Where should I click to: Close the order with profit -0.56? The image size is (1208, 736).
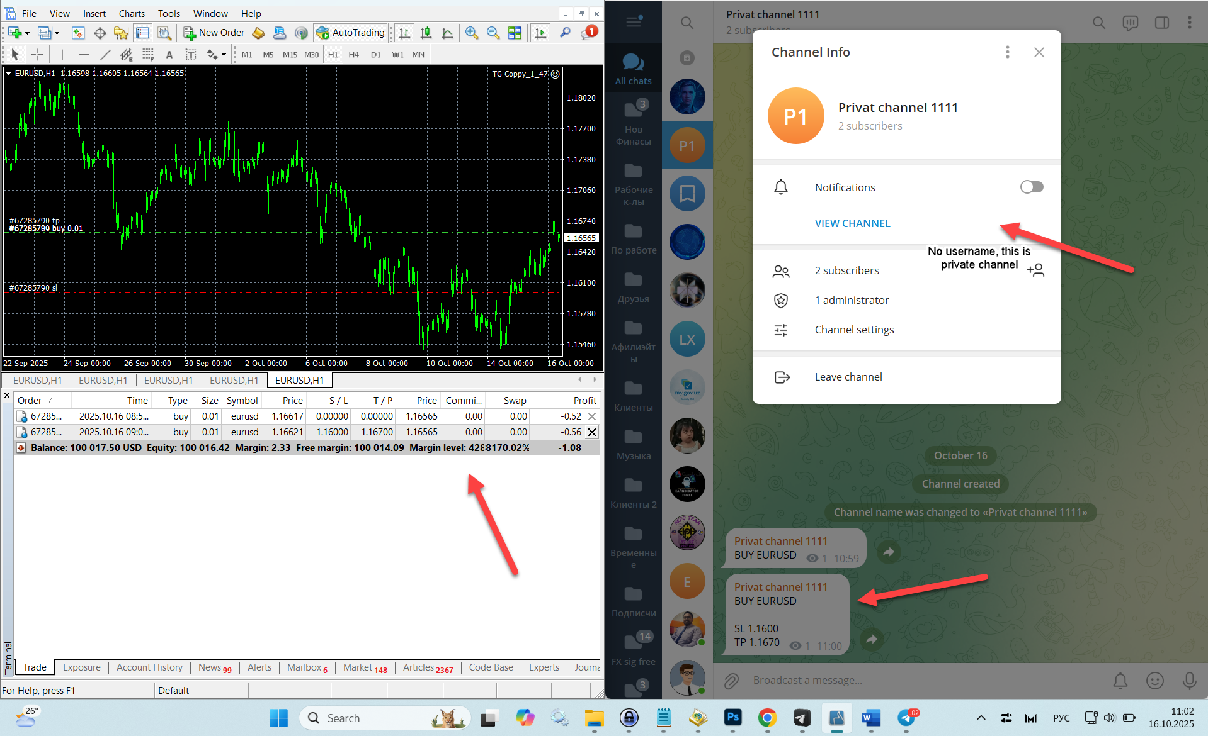click(592, 432)
